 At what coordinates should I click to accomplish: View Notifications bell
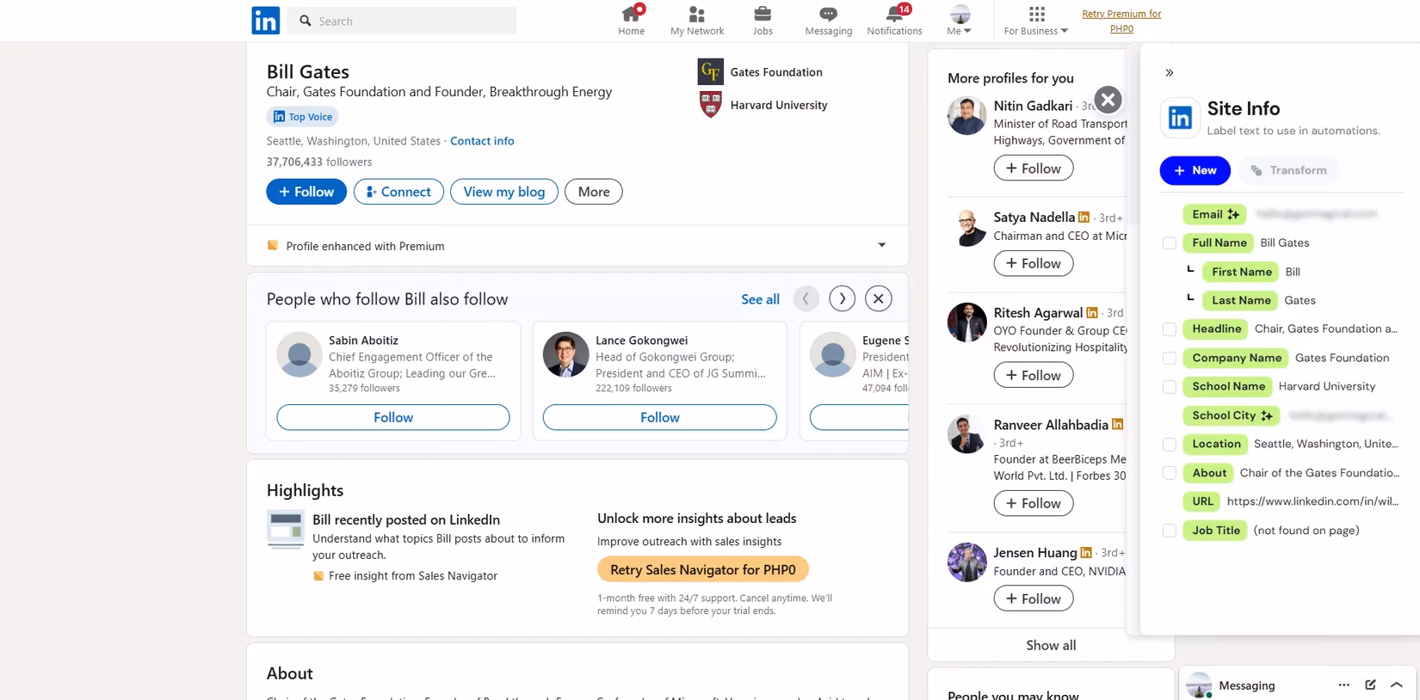[x=894, y=21]
